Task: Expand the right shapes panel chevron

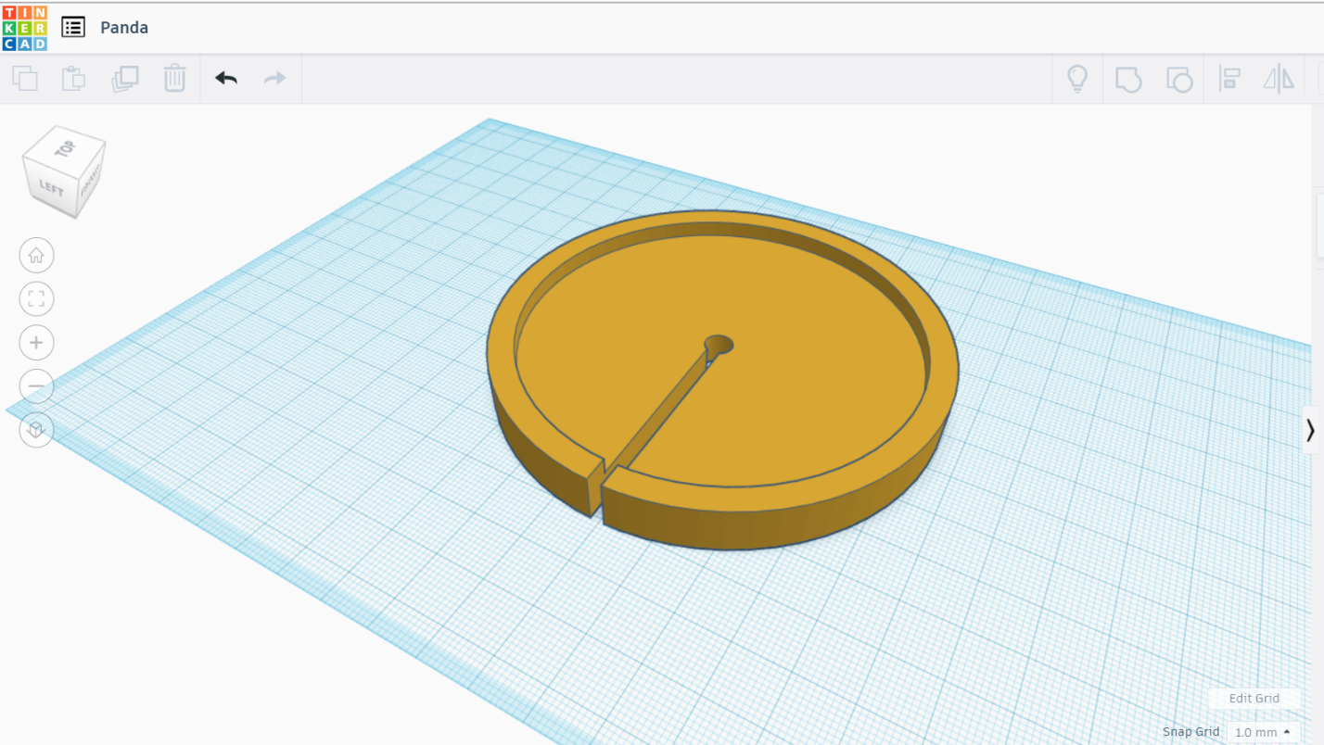Action: 1311,430
